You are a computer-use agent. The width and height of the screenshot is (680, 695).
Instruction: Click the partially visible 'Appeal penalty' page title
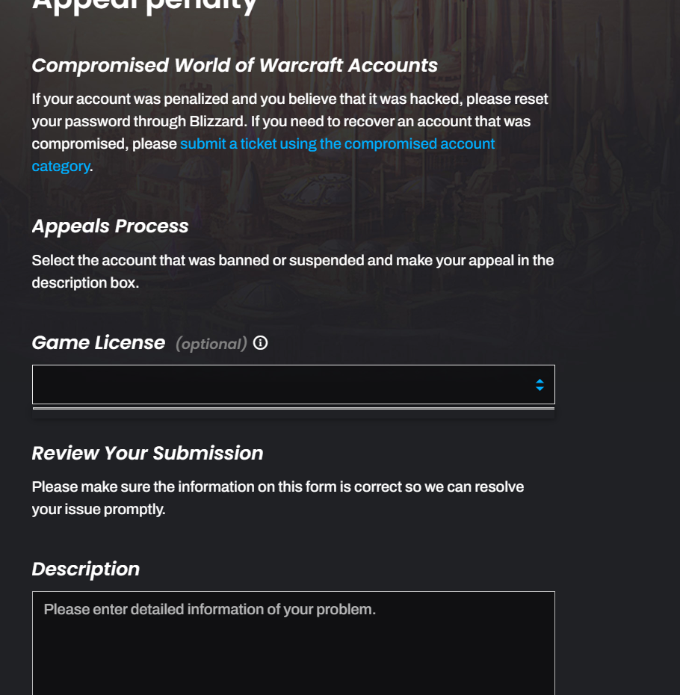click(145, 6)
